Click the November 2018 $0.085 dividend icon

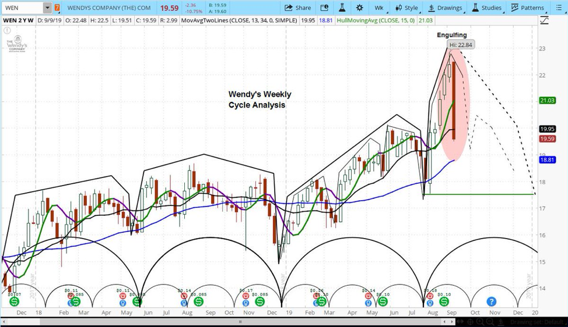click(x=260, y=301)
